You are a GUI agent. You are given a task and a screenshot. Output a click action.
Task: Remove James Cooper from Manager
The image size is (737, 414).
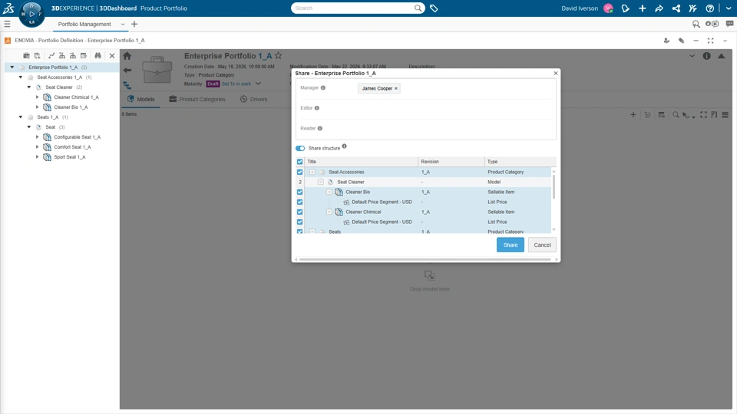pos(396,88)
